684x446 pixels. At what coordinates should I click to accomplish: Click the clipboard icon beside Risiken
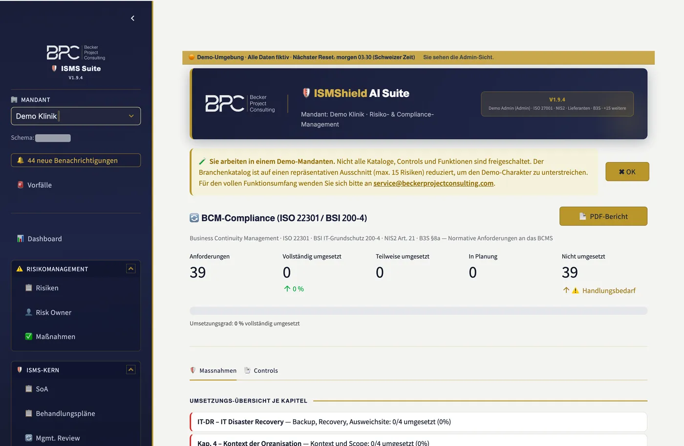click(29, 288)
